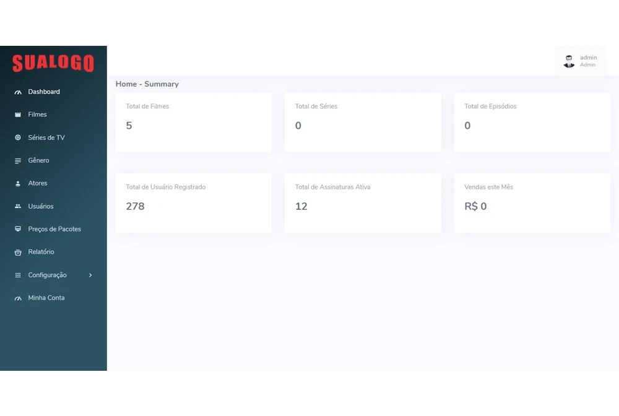Expand the Configuração submenu chevron
This screenshot has width=619, height=416.
90,275
